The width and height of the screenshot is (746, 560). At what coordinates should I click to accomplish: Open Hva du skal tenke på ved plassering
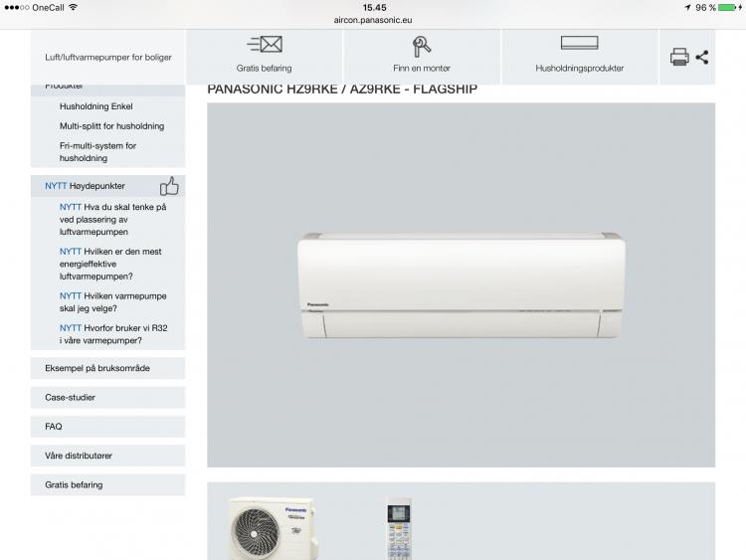113,220
